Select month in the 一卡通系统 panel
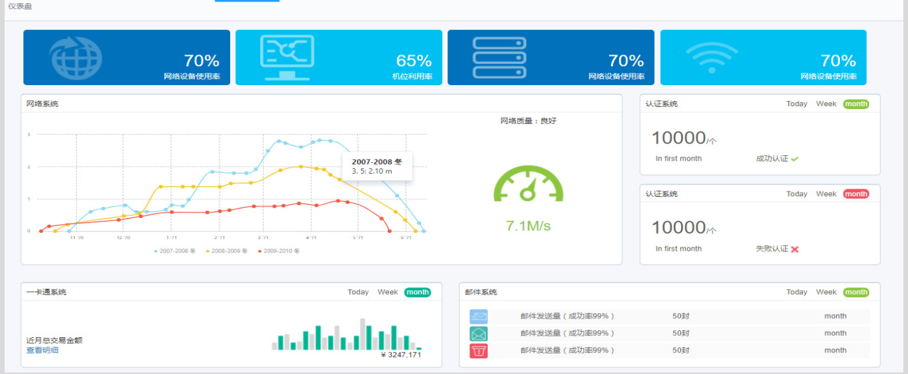 [418, 292]
